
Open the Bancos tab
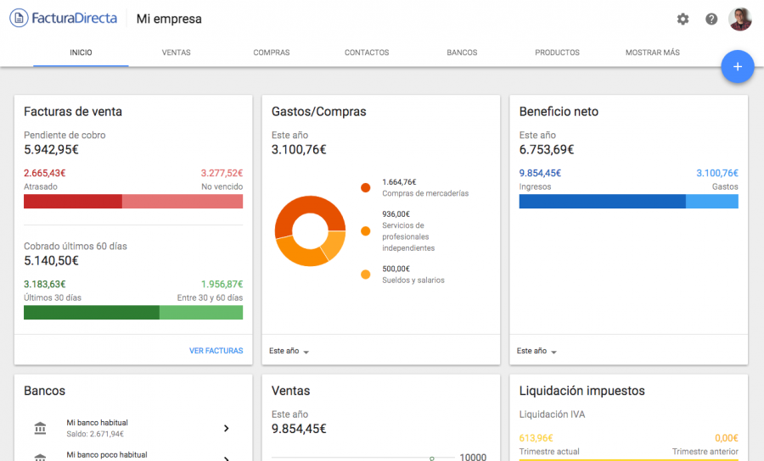coord(462,53)
